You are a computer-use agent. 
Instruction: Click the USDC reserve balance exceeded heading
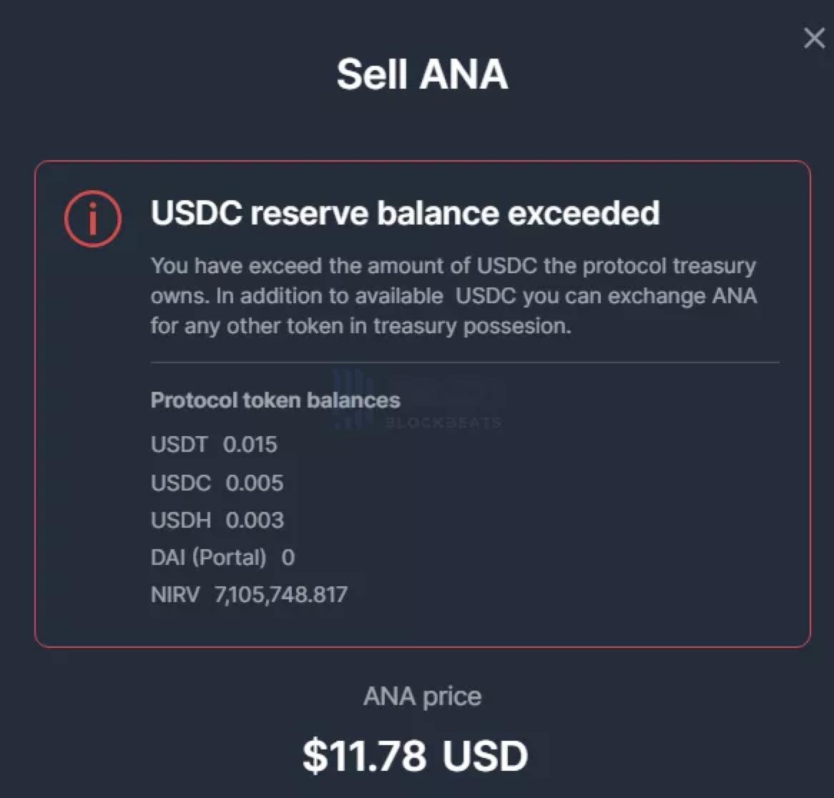point(405,214)
